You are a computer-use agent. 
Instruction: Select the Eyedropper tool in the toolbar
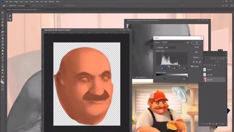tap(3, 29)
